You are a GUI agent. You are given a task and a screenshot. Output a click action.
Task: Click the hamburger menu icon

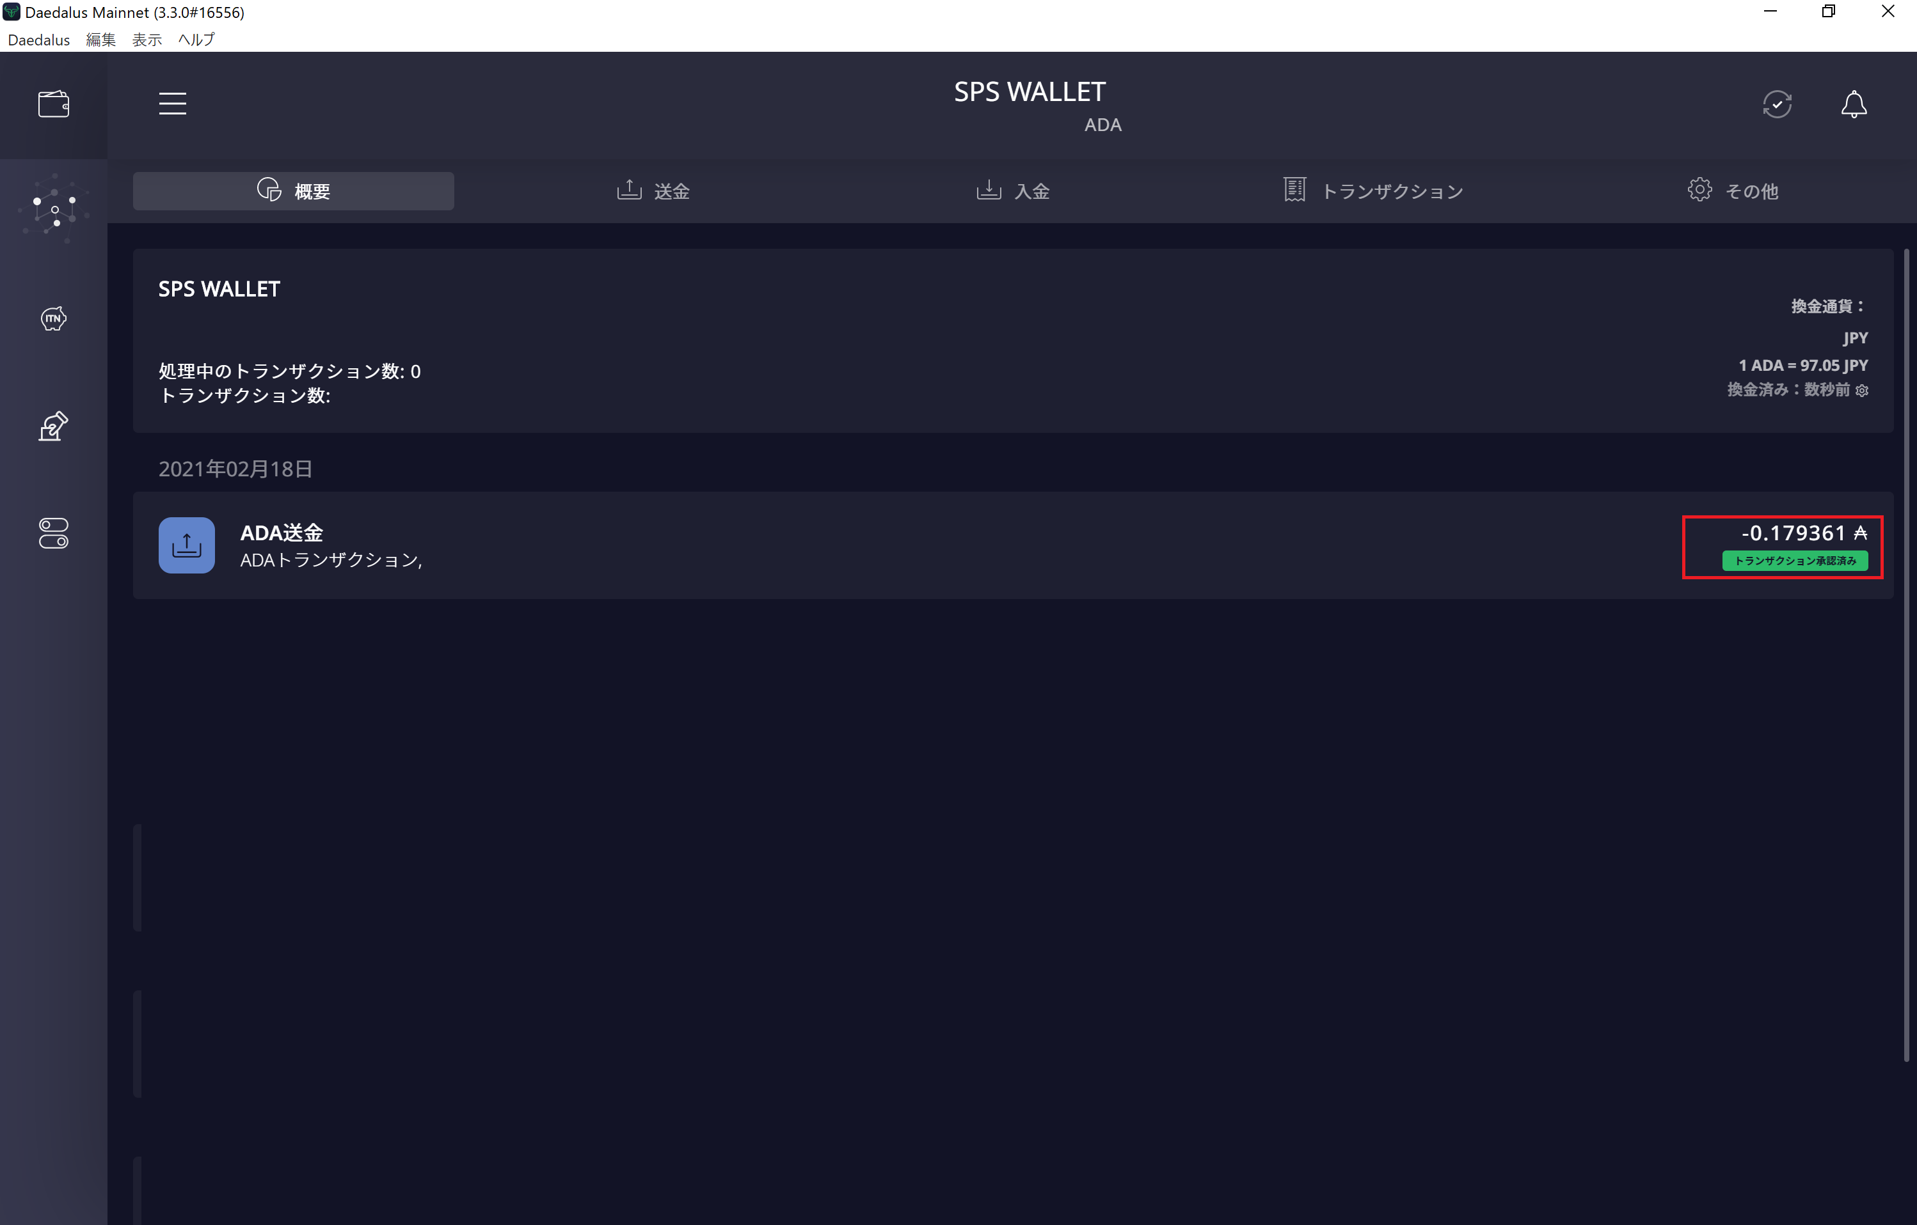pyautogui.click(x=172, y=104)
